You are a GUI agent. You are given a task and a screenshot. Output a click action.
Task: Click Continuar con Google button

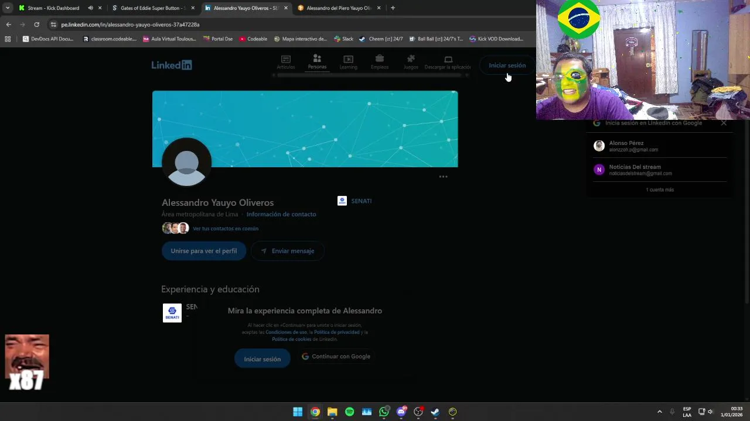point(336,356)
